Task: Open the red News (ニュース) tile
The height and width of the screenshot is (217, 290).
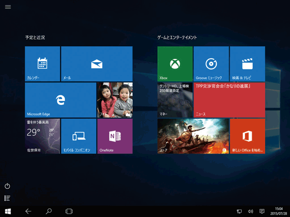Action: (229, 100)
